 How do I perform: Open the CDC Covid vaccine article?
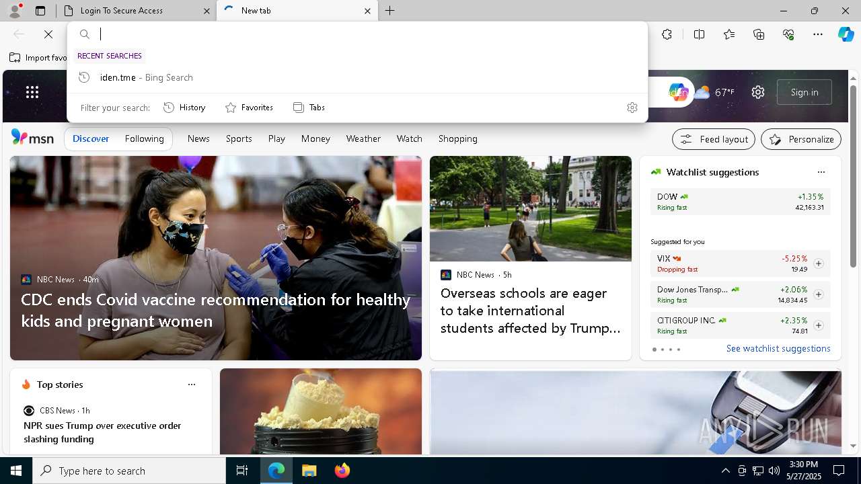(x=216, y=310)
